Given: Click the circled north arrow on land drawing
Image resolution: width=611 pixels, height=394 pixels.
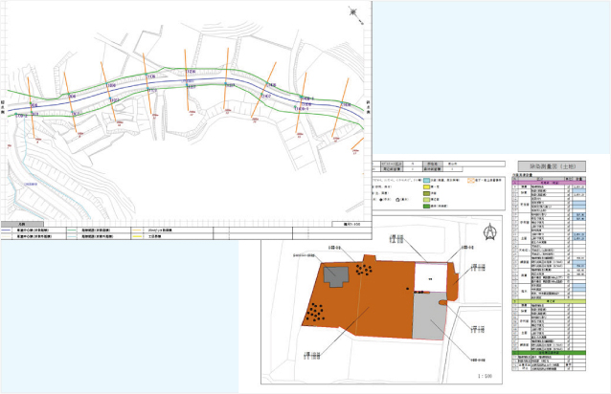Looking at the screenshot, I should coord(489,231).
